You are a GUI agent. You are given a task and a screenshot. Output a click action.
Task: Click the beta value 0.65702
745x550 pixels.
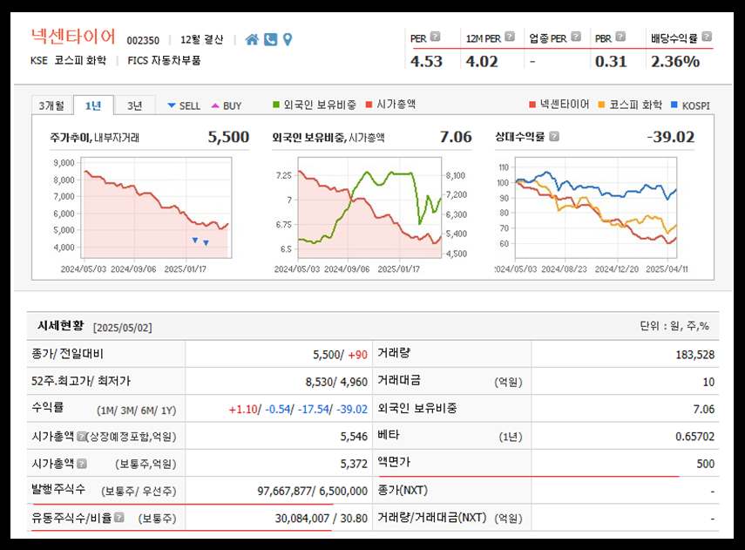694,437
